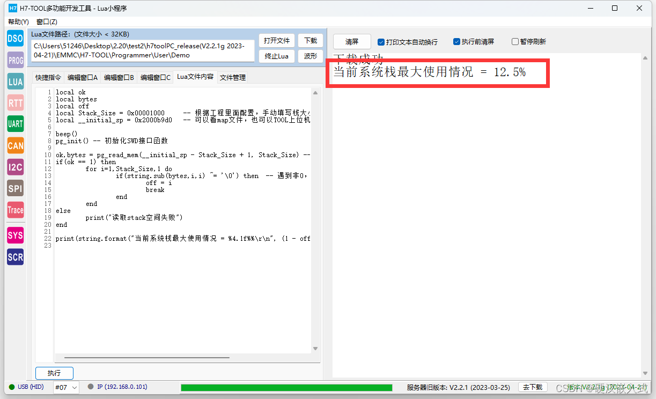Switch to 编辑窗口C tab
This screenshot has width=656, height=399.
(156, 77)
